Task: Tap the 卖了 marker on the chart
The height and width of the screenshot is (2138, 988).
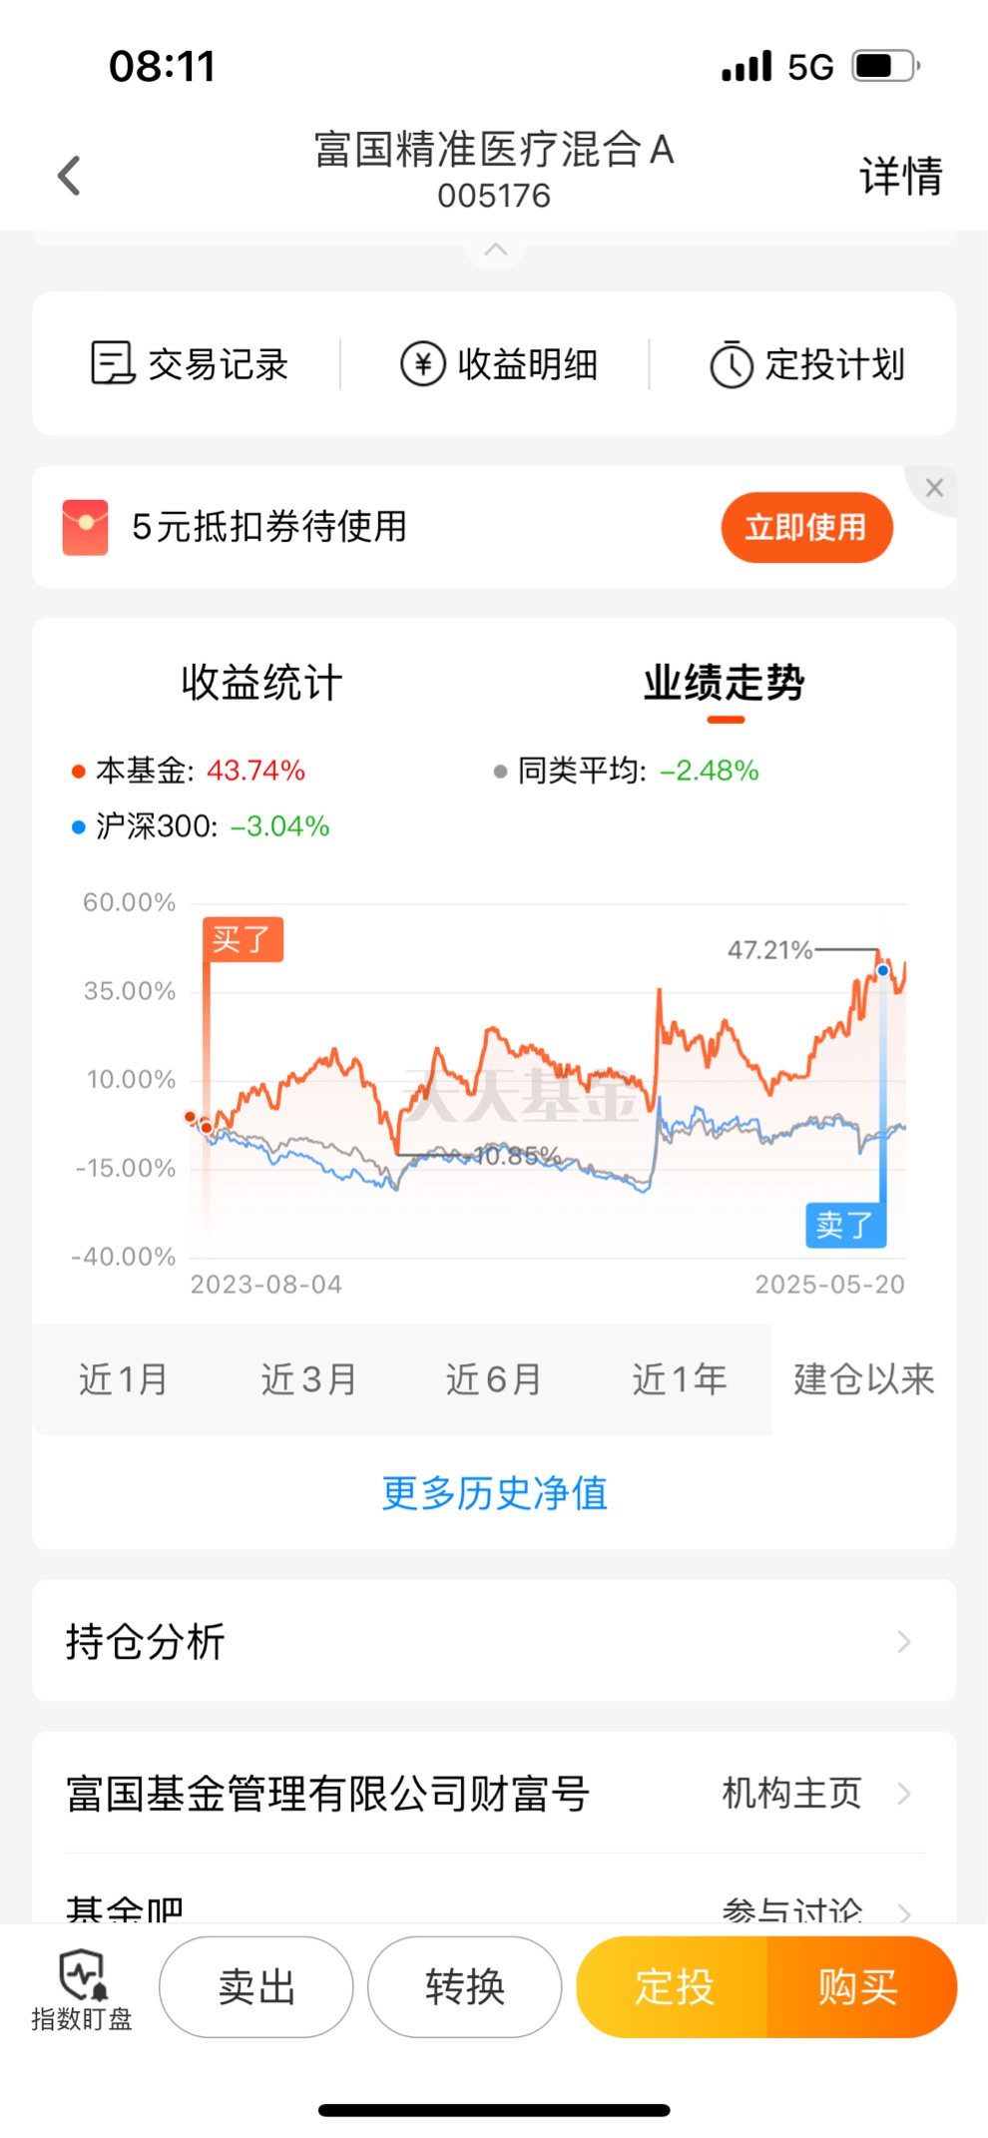Action: pyautogui.click(x=845, y=1225)
